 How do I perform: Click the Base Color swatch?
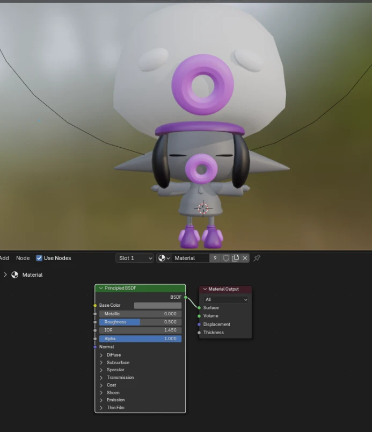point(157,306)
